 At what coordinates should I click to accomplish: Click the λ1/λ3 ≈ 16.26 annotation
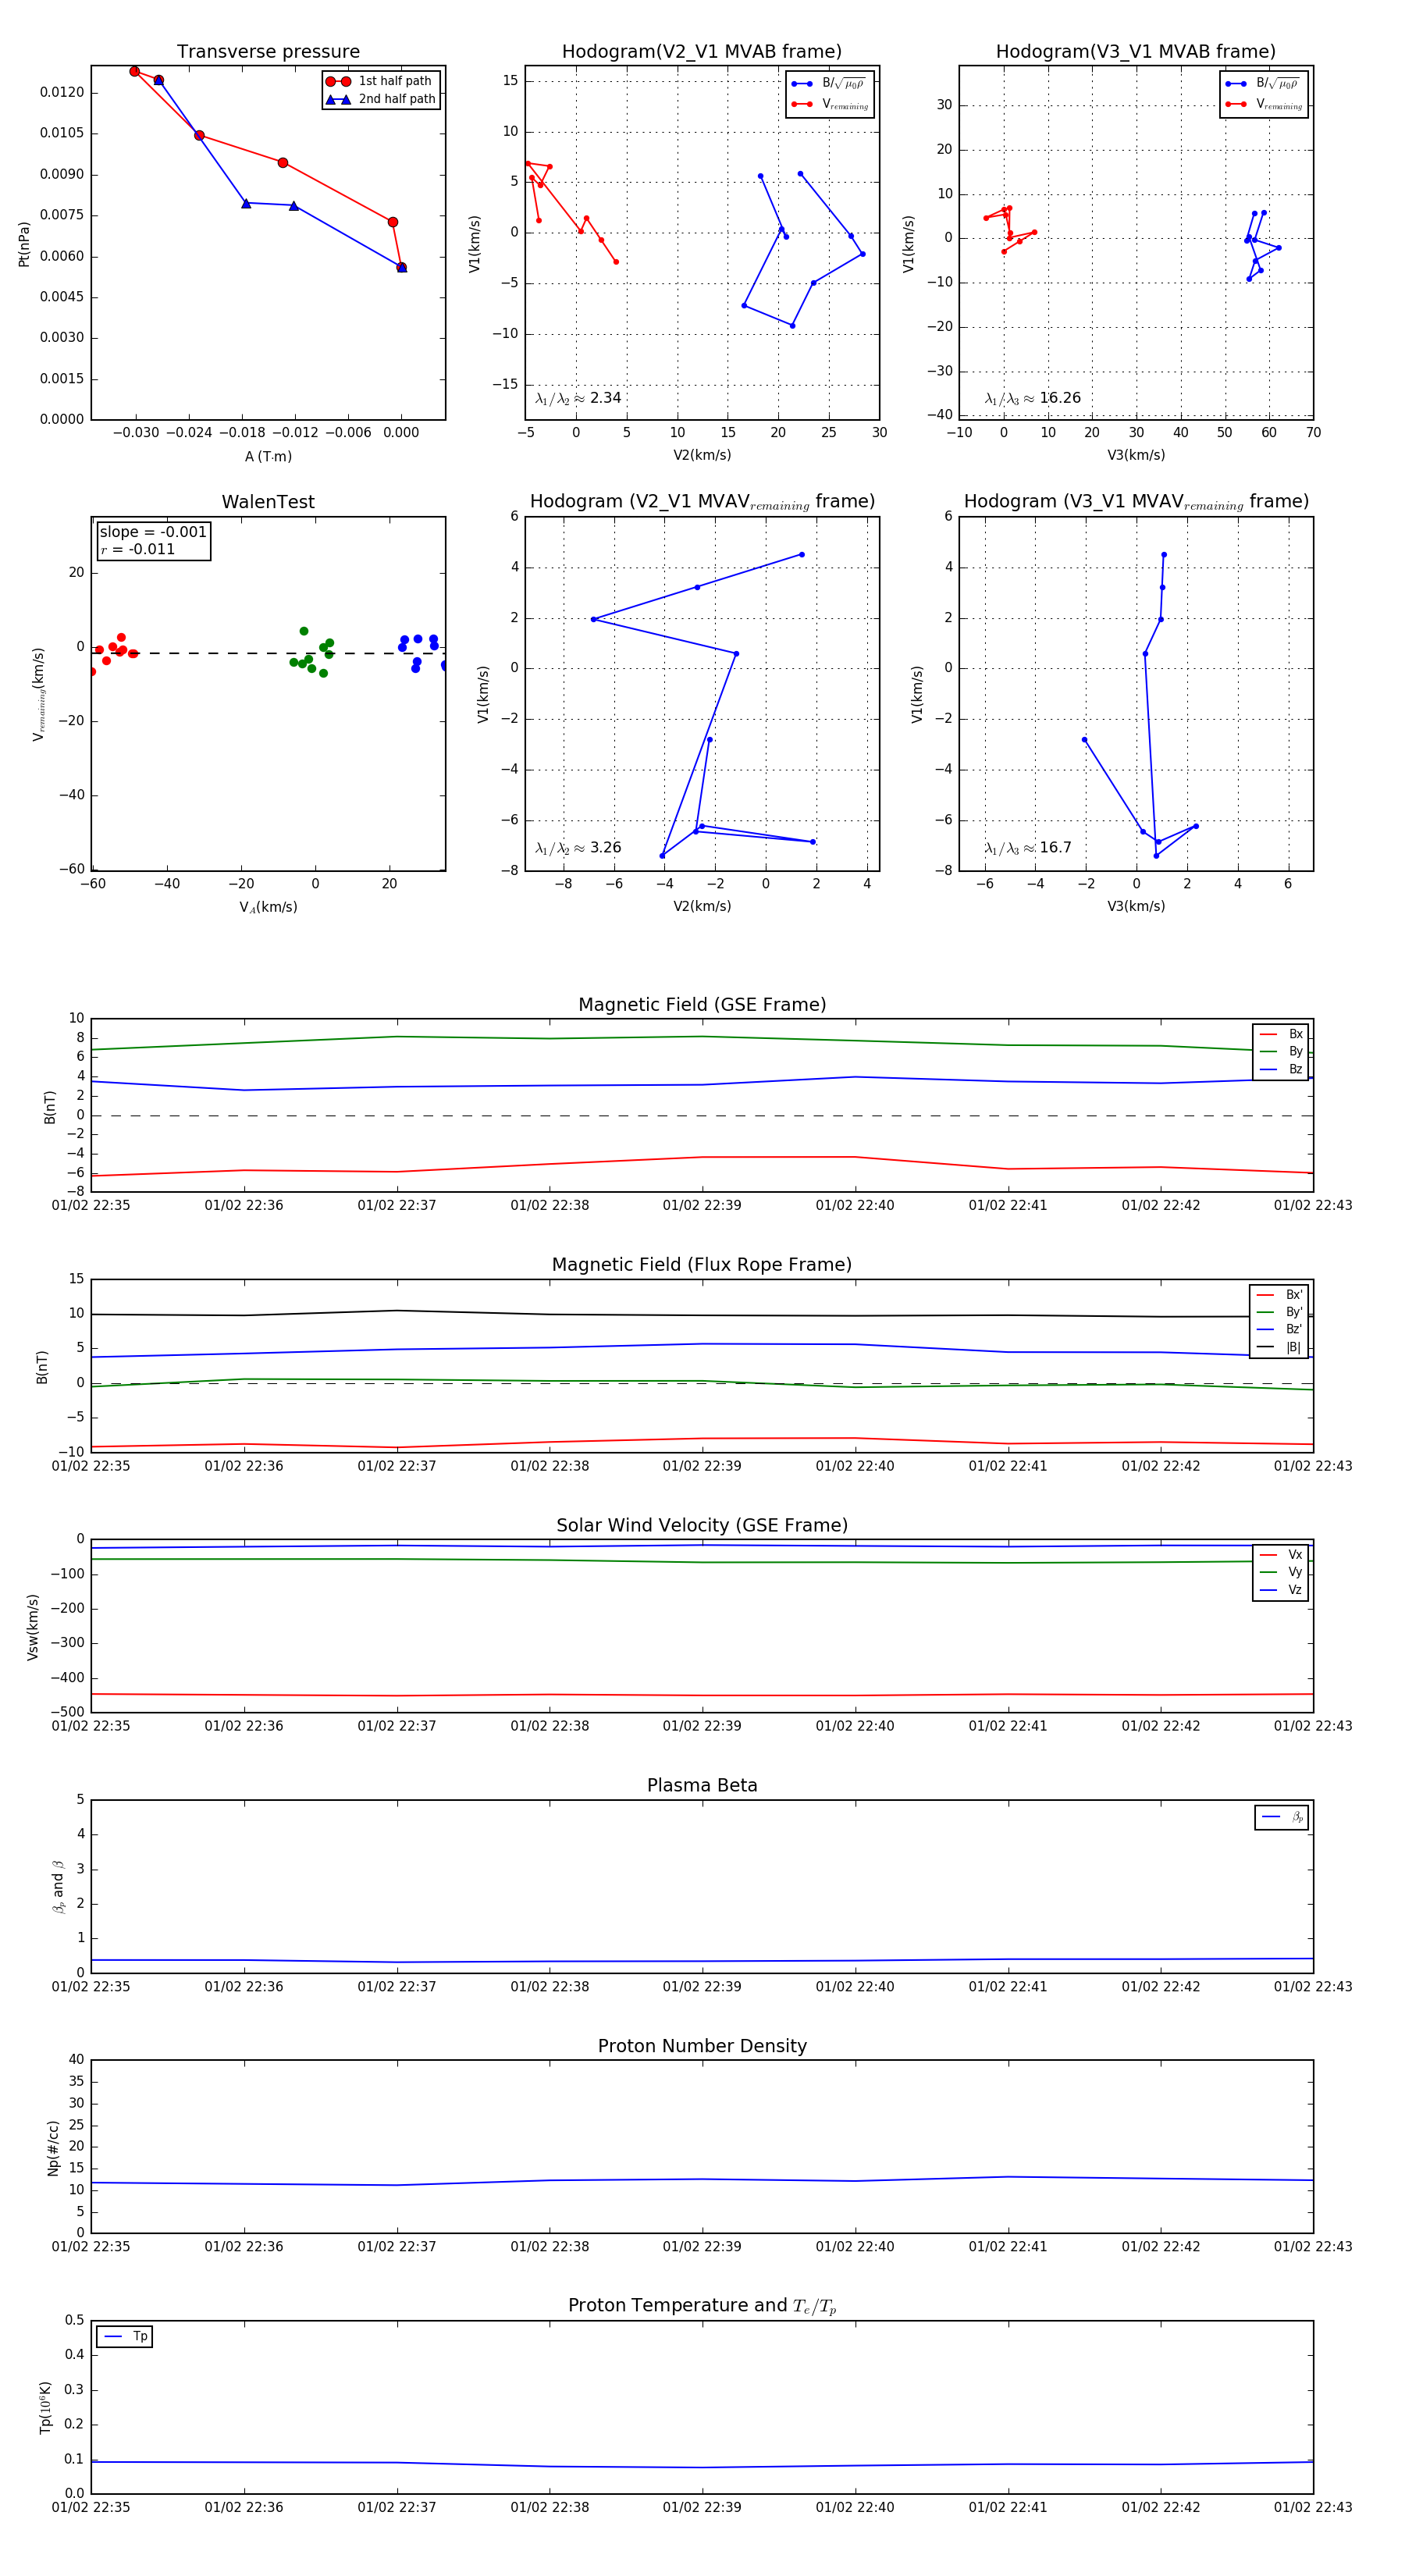coord(1032,398)
